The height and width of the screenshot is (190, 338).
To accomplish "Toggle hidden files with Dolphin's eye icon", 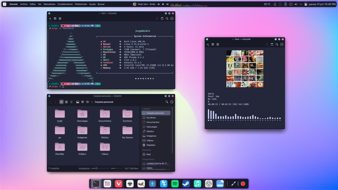I will pyautogui.click(x=87, y=102).
